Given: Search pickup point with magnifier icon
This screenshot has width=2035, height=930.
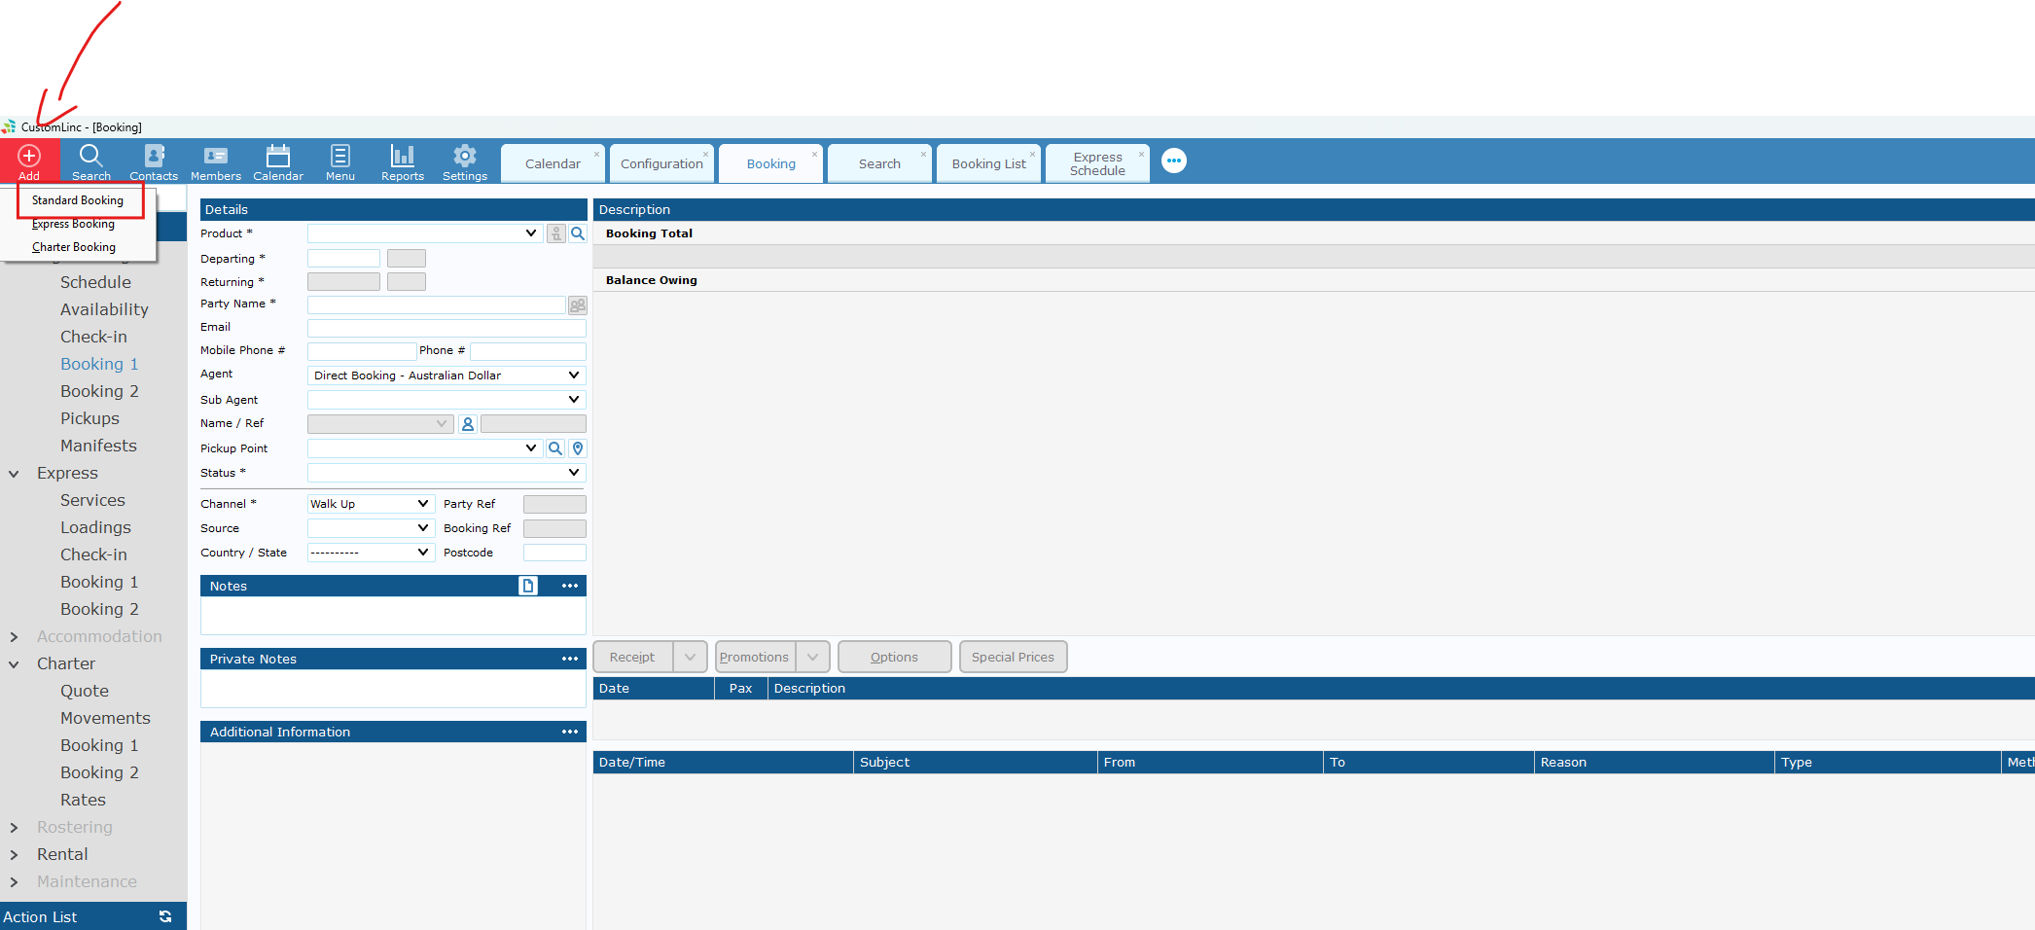Looking at the screenshot, I should tap(555, 448).
